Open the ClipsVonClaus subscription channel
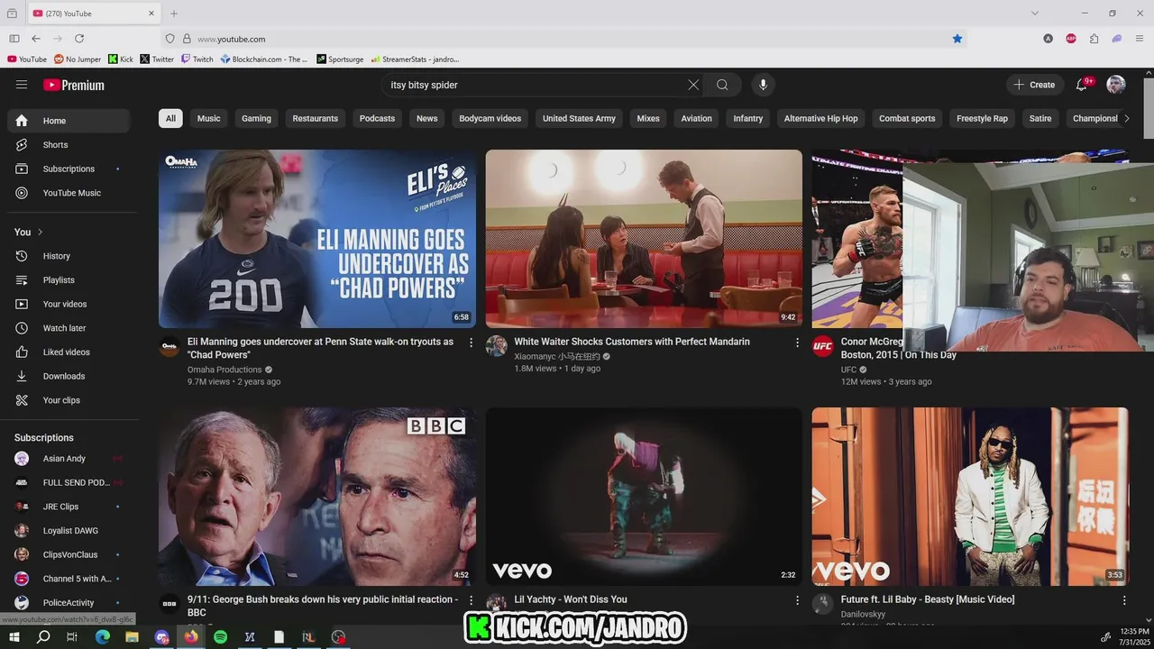Screen dimensions: 1154x649 pyautogui.click(x=69, y=554)
